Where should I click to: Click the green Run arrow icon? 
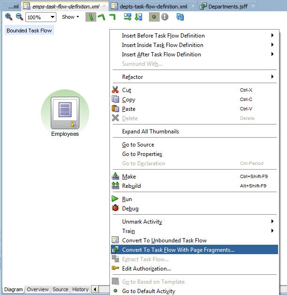click(115, 199)
